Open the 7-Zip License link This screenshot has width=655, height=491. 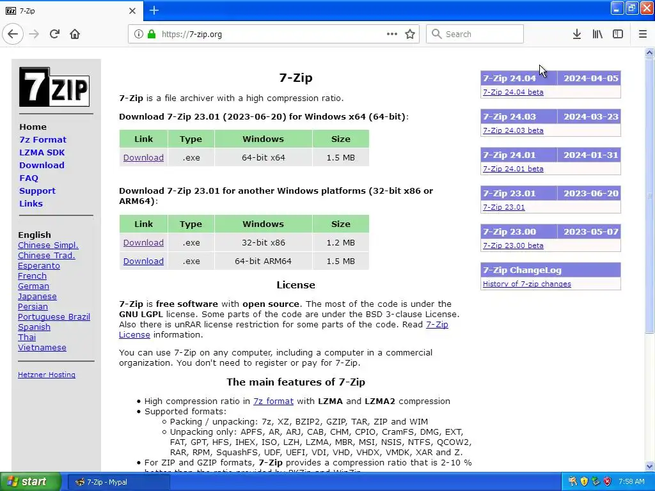tap(437, 324)
